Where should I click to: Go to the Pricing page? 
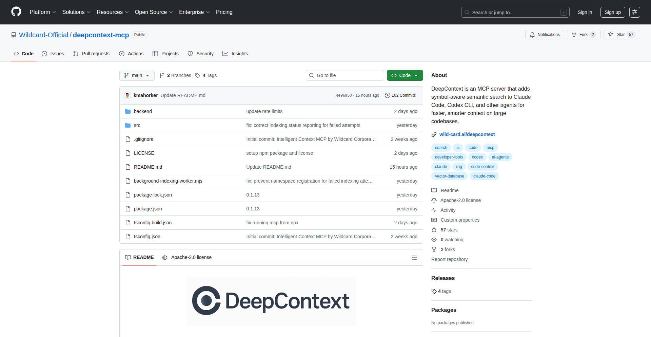tap(224, 12)
